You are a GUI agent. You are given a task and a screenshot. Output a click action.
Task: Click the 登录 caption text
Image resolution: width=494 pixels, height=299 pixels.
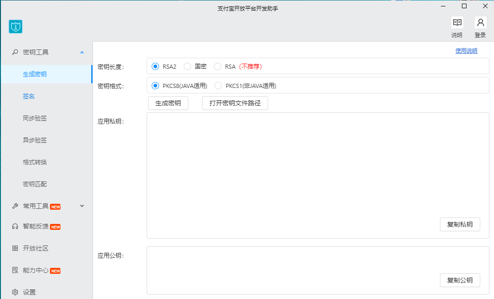(x=480, y=35)
